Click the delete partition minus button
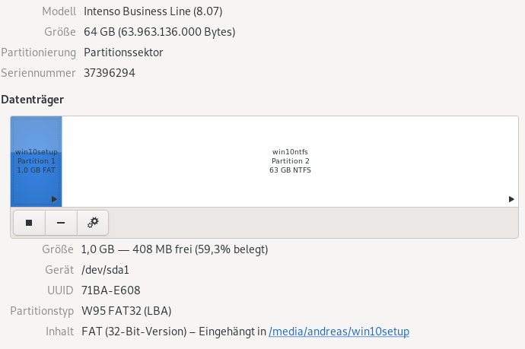Image resolution: width=525 pixels, height=349 pixels. pos(61,223)
